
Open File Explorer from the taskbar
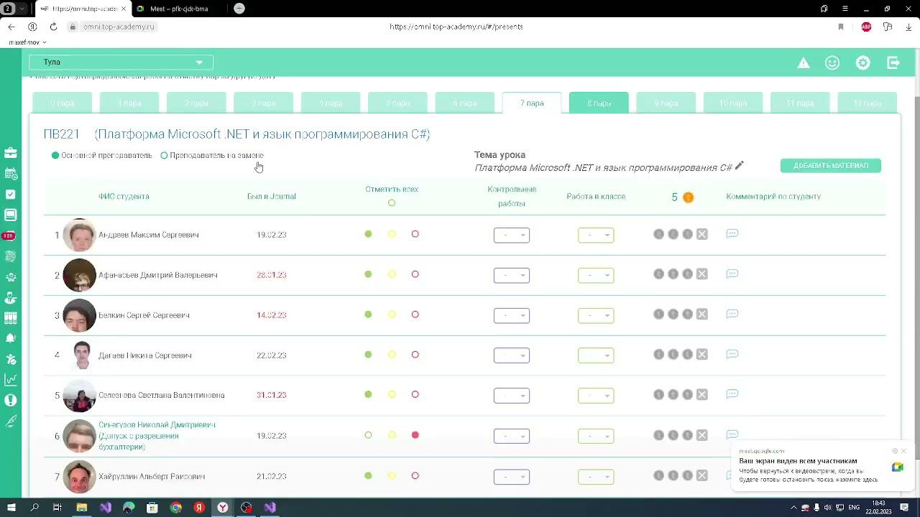pyautogui.click(x=82, y=508)
